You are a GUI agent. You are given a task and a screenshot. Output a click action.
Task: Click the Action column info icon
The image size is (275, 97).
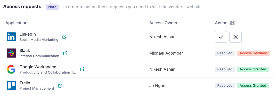(232, 23)
